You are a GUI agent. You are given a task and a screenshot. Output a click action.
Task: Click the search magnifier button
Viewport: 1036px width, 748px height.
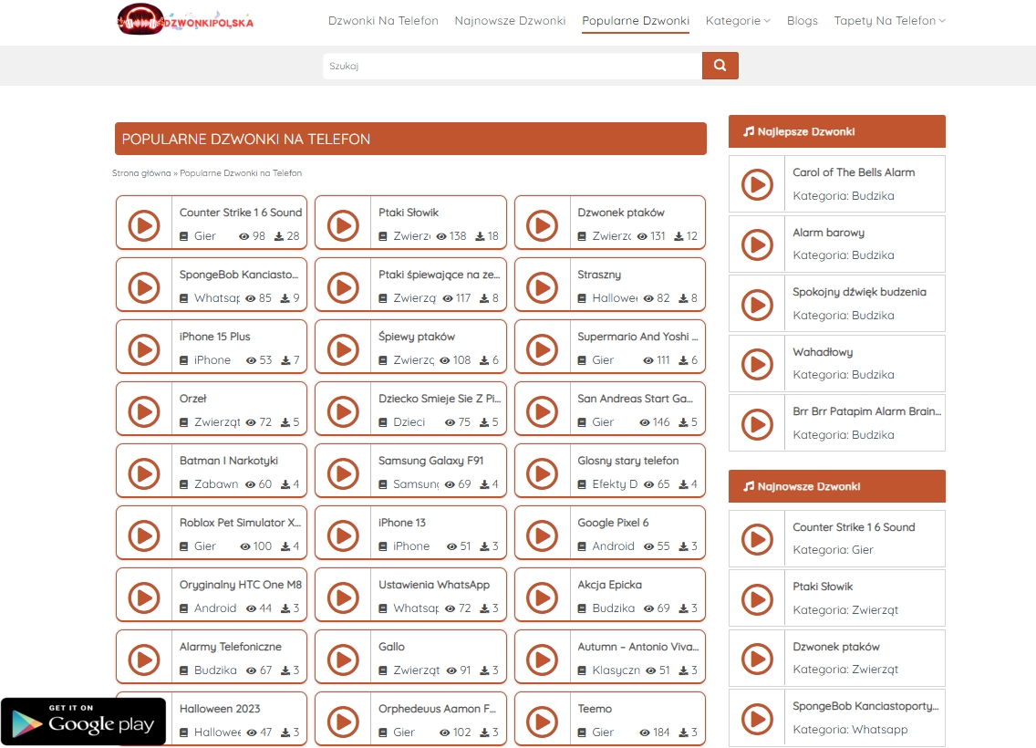(x=720, y=66)
